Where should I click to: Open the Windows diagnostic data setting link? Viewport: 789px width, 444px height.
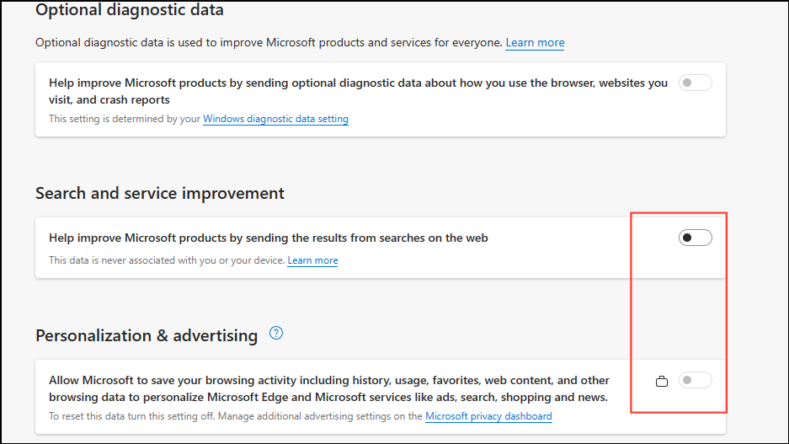(x=275, y=119)
